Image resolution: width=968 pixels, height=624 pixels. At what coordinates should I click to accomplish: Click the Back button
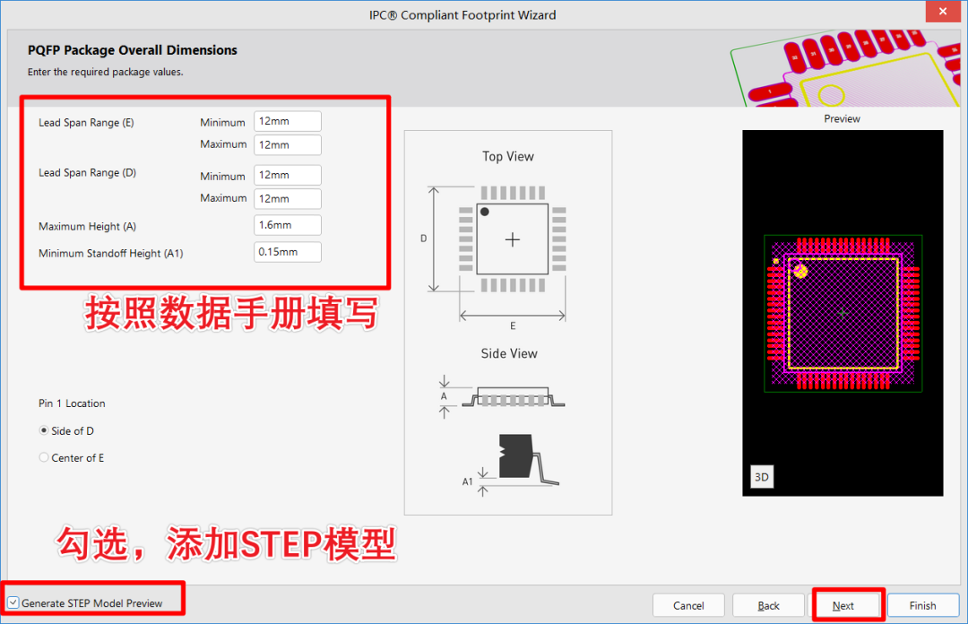(x=767, y=604)
